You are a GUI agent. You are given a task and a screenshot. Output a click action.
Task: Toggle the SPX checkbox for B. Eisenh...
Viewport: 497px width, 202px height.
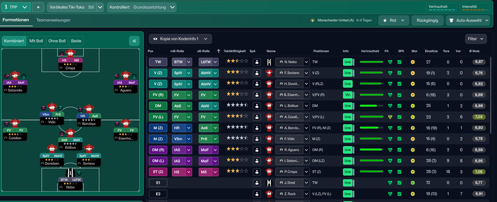coord(399,95)
